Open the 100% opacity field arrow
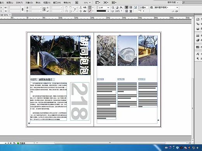Image resolution: width=202 pixels, height=151 pixels. pos(122,11)
